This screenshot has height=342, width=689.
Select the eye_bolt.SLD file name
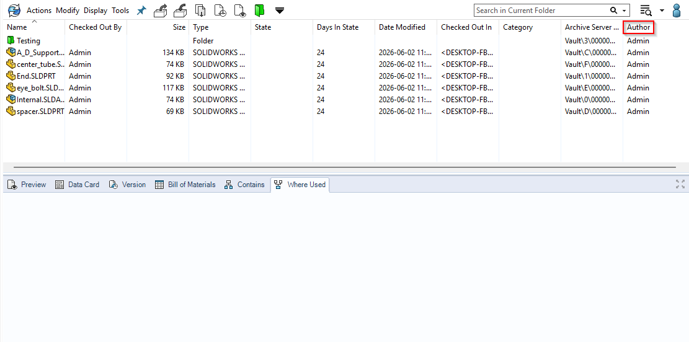[x=40, y=88]
